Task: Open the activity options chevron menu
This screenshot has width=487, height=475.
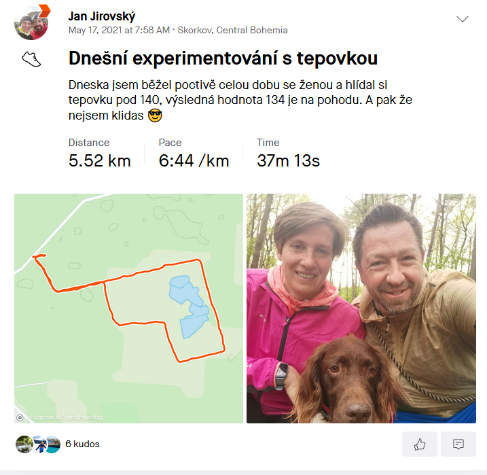Action: point(462,19)
